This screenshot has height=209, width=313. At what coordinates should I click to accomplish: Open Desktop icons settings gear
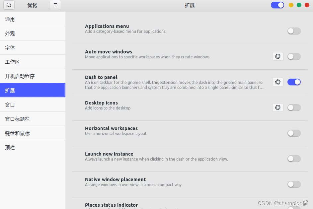pos(278,107)
